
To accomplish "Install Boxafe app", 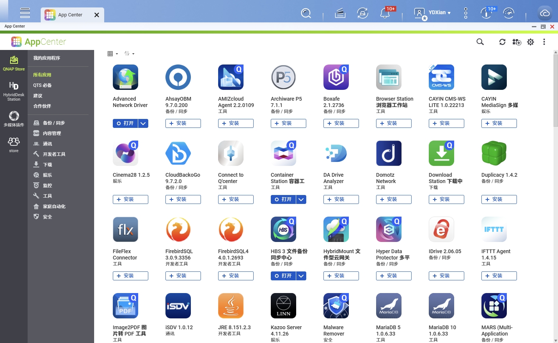I will tap(341, 123).
